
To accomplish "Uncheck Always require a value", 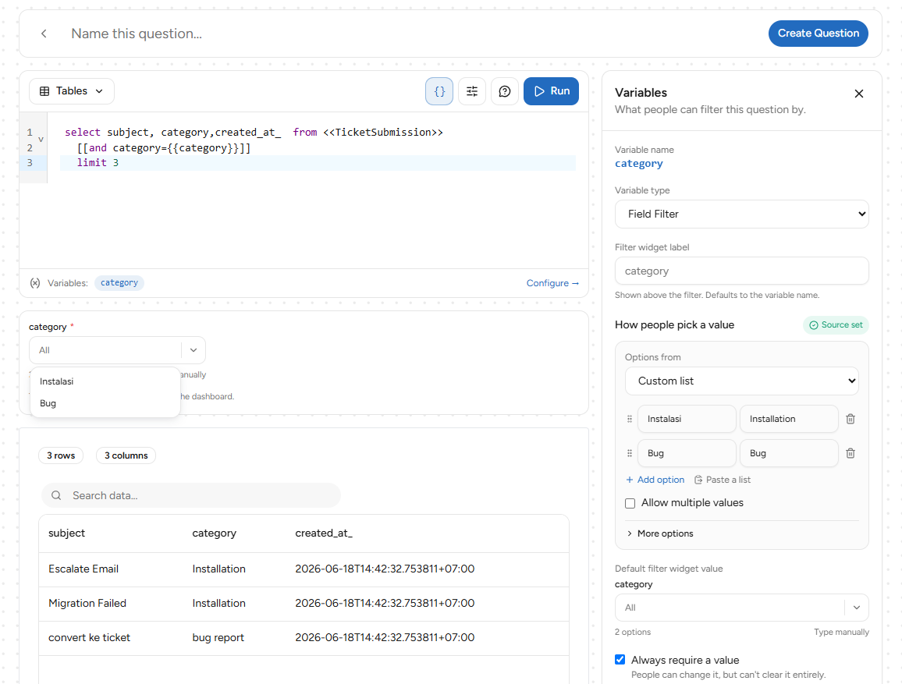I will (x=620, y=659).
